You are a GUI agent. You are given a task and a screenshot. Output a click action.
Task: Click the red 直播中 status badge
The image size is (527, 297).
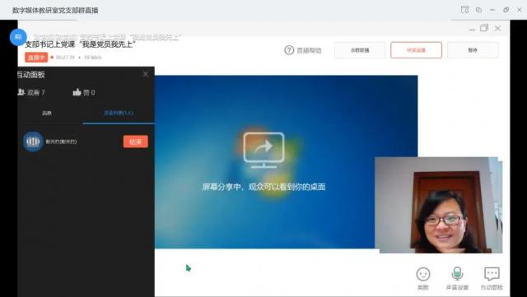36,58
